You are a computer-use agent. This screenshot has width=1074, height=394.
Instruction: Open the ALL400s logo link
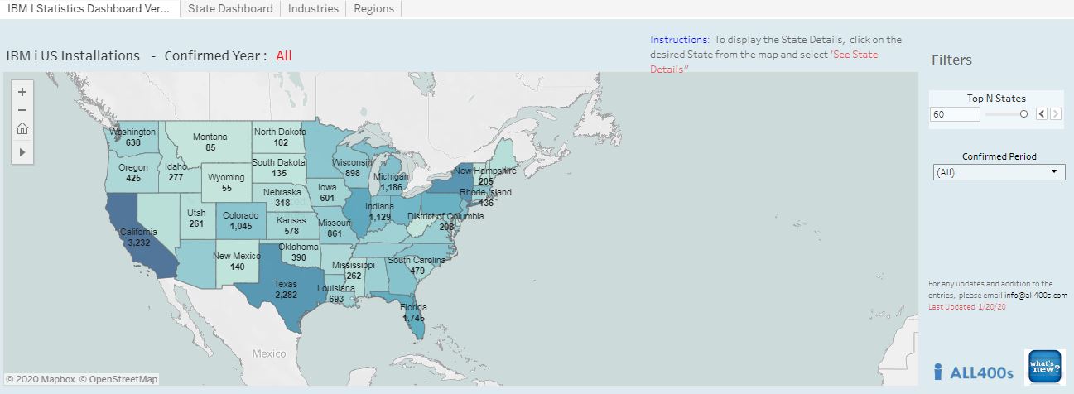point(973,372)
